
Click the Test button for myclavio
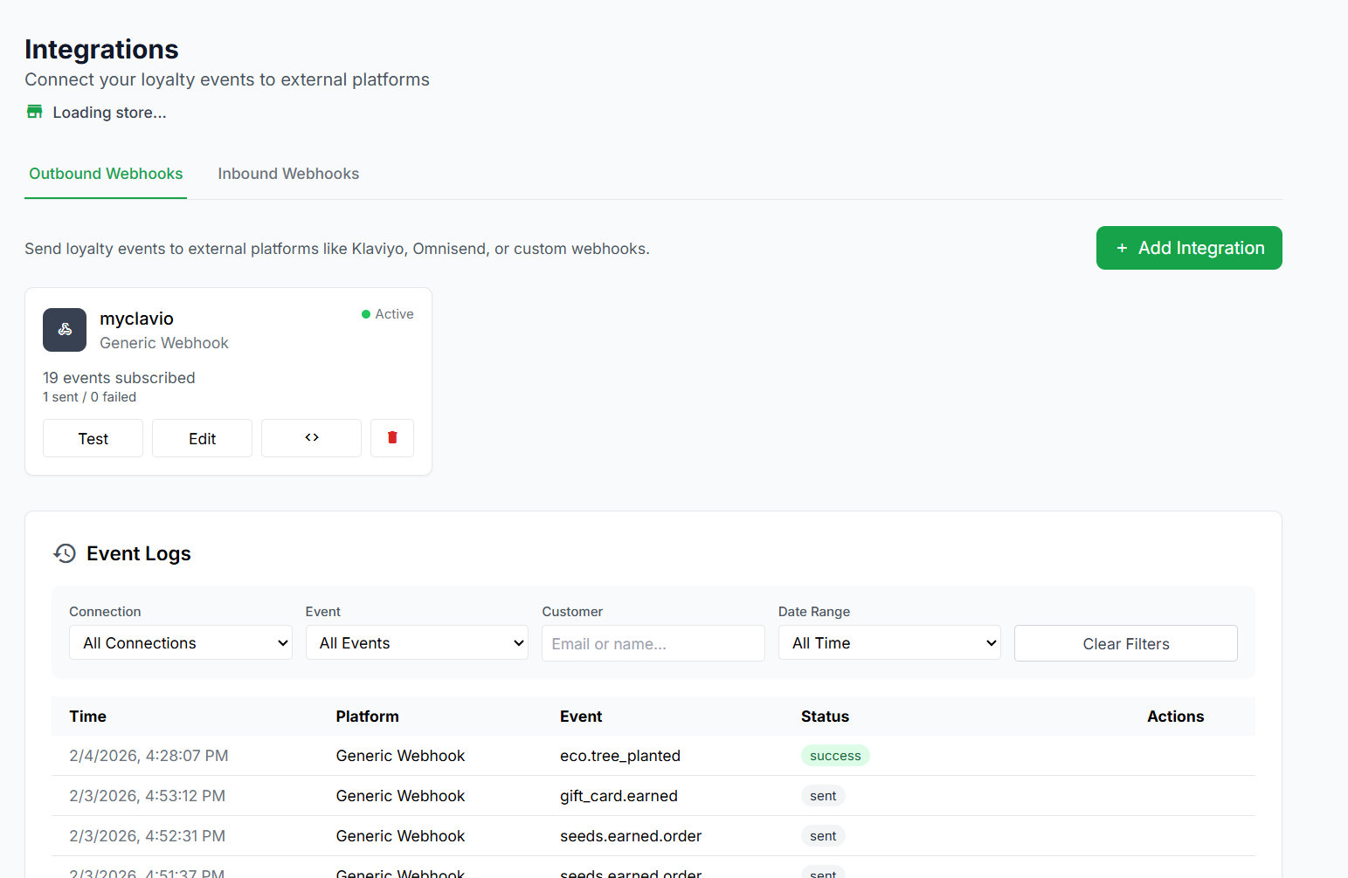click(93, 438)
